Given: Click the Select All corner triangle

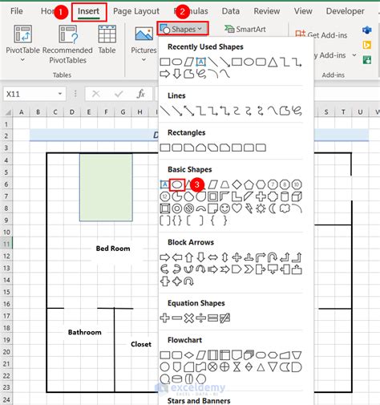Looking at the screenshot, I should (x=8, y=112).
